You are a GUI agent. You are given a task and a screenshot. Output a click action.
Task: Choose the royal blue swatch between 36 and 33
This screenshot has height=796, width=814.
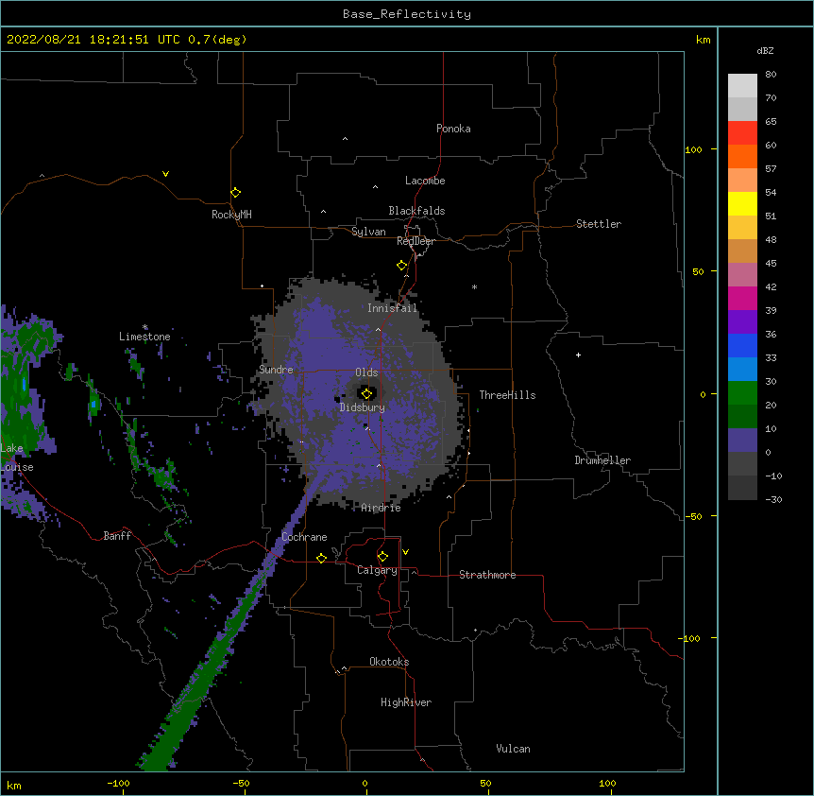[x=742, y=345]
